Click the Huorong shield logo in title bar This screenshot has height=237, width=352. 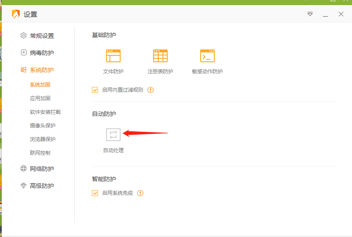16,14
